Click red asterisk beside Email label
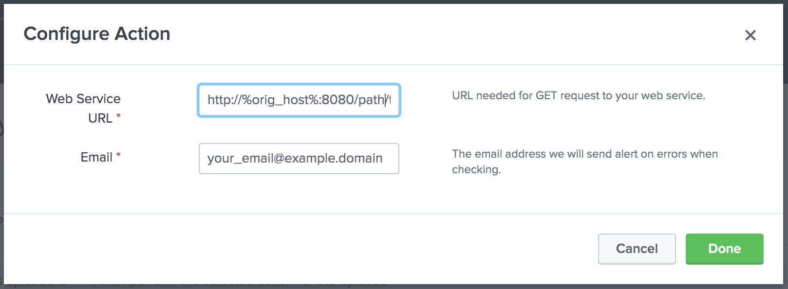The height and width of the screenshot is (289, 788). [118, 155]
